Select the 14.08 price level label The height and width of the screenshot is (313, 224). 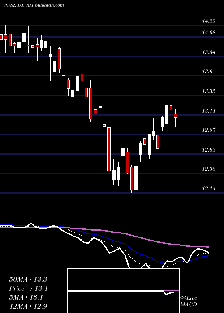pos(209,32)
